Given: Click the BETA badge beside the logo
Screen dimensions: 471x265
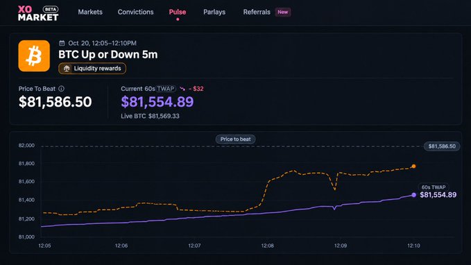Looking at the screenshot, I should coord(51,9).
